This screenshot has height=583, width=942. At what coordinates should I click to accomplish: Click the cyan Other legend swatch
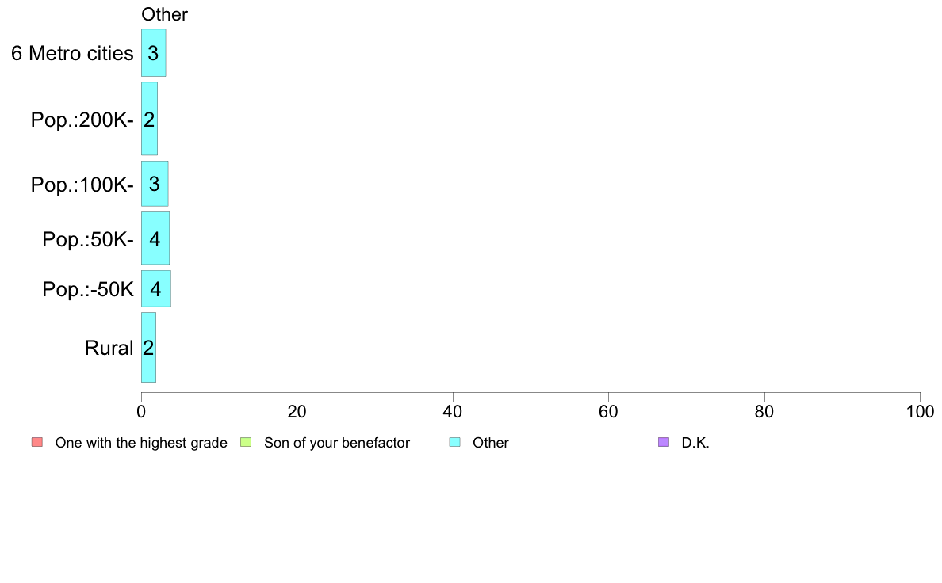click(x=455, y=443)
